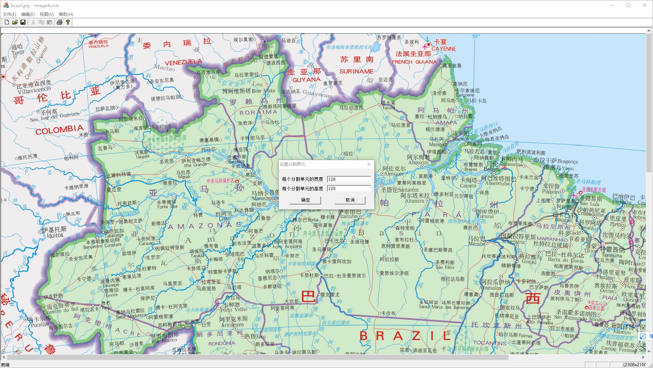Close the ImageAssist window

(645, 5)
